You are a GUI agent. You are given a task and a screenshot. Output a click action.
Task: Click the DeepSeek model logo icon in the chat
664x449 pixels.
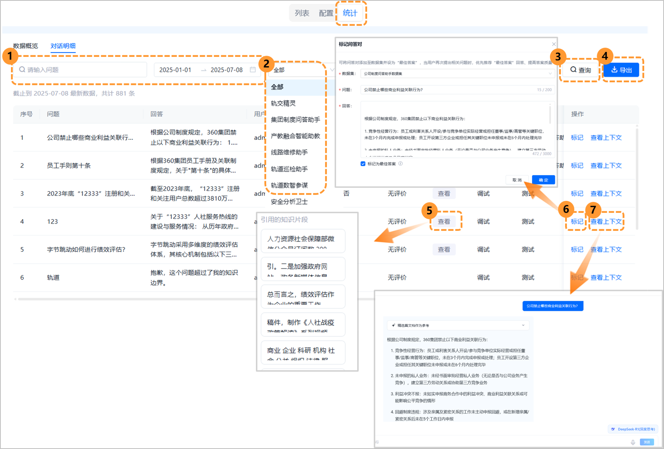(613, 429)
